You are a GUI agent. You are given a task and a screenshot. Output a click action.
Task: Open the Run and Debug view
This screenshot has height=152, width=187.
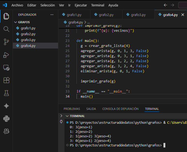tap(6, 55)
